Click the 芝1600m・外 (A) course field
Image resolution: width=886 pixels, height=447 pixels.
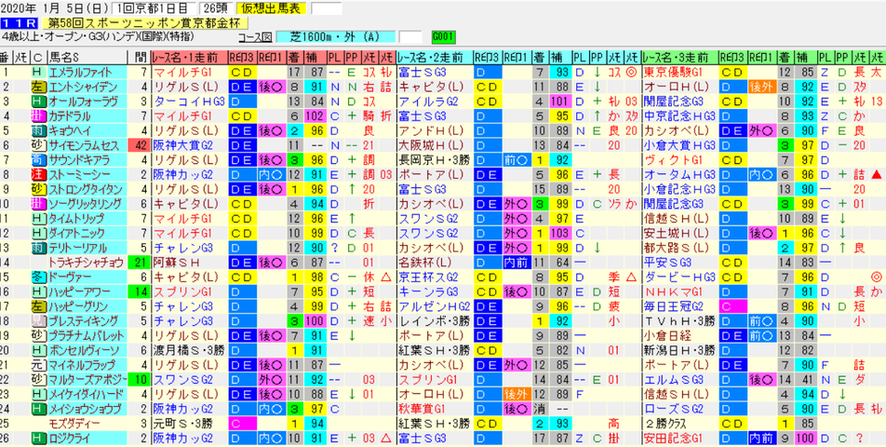click(x=336, y=37)
